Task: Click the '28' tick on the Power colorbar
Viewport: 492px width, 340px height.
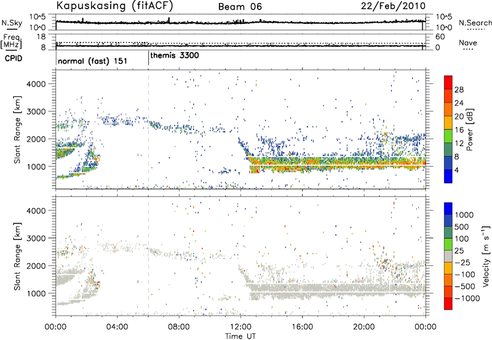Action: (x=459, y=90)
